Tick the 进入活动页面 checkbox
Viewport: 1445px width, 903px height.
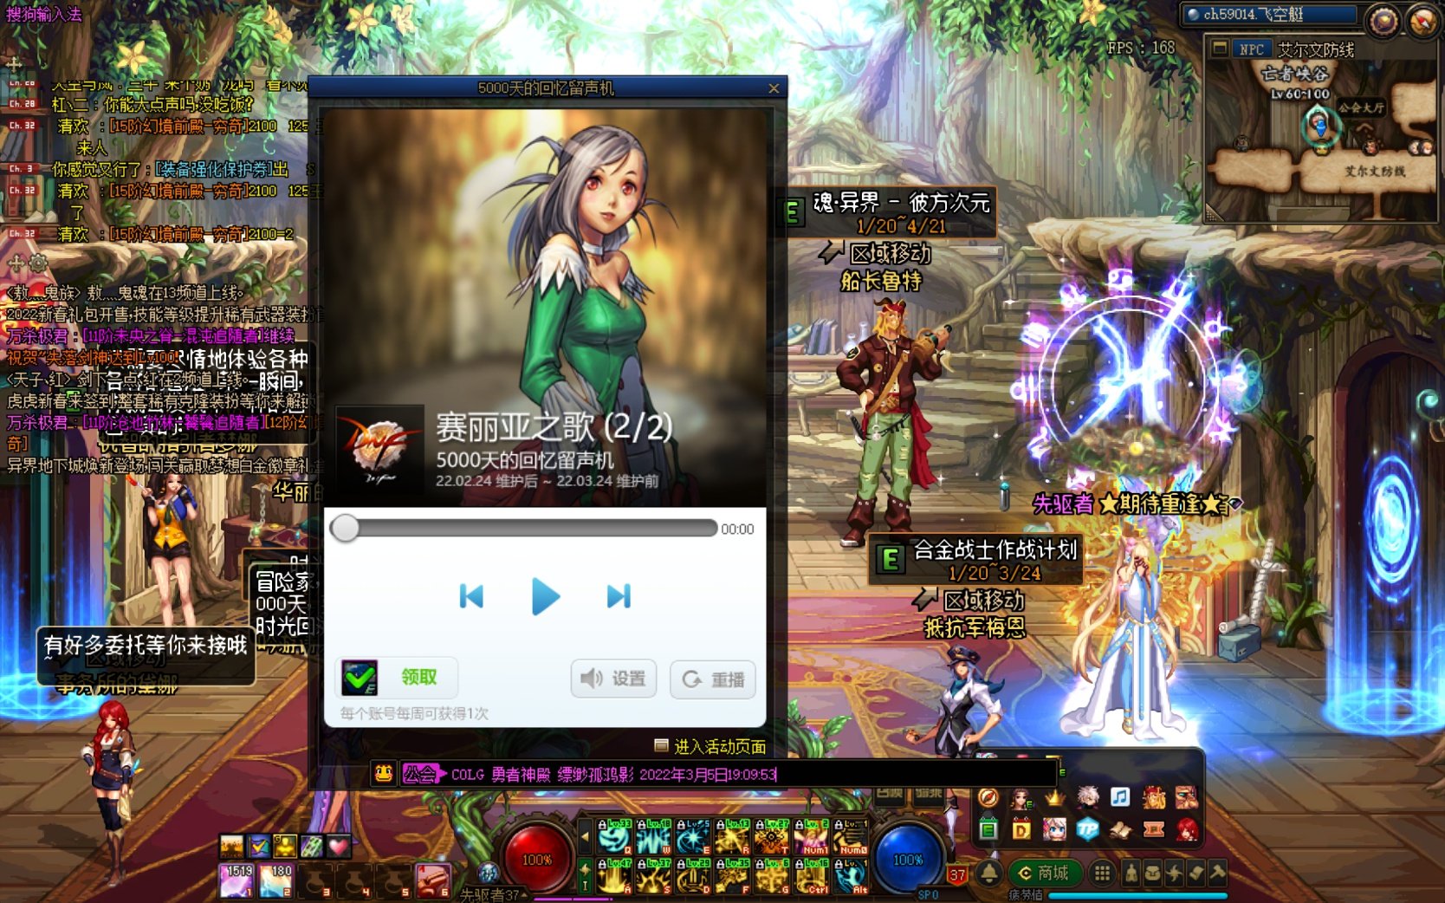(x=661, y=745)
